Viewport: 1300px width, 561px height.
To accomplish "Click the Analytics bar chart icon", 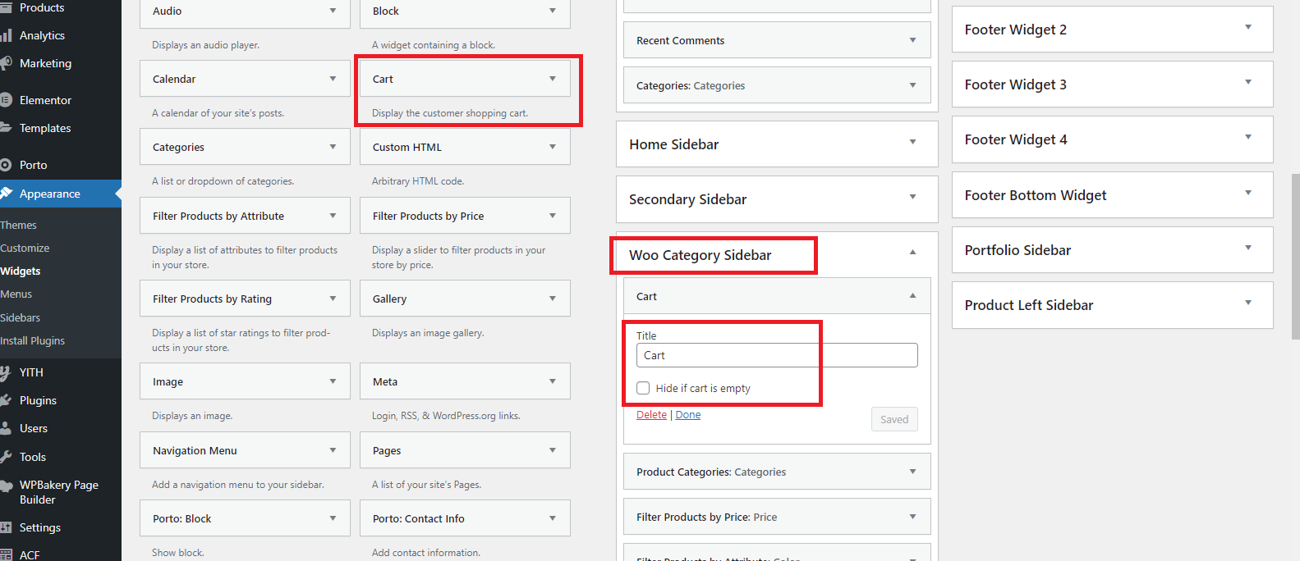I will tap(6, 35).
